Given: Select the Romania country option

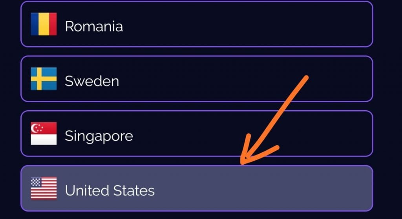Looking at the screenshot, I should (x=196, y=24).
